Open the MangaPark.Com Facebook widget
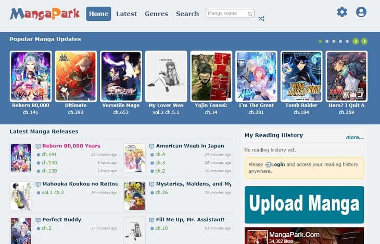Screen dimensions: 380x244 coord(304,236)
